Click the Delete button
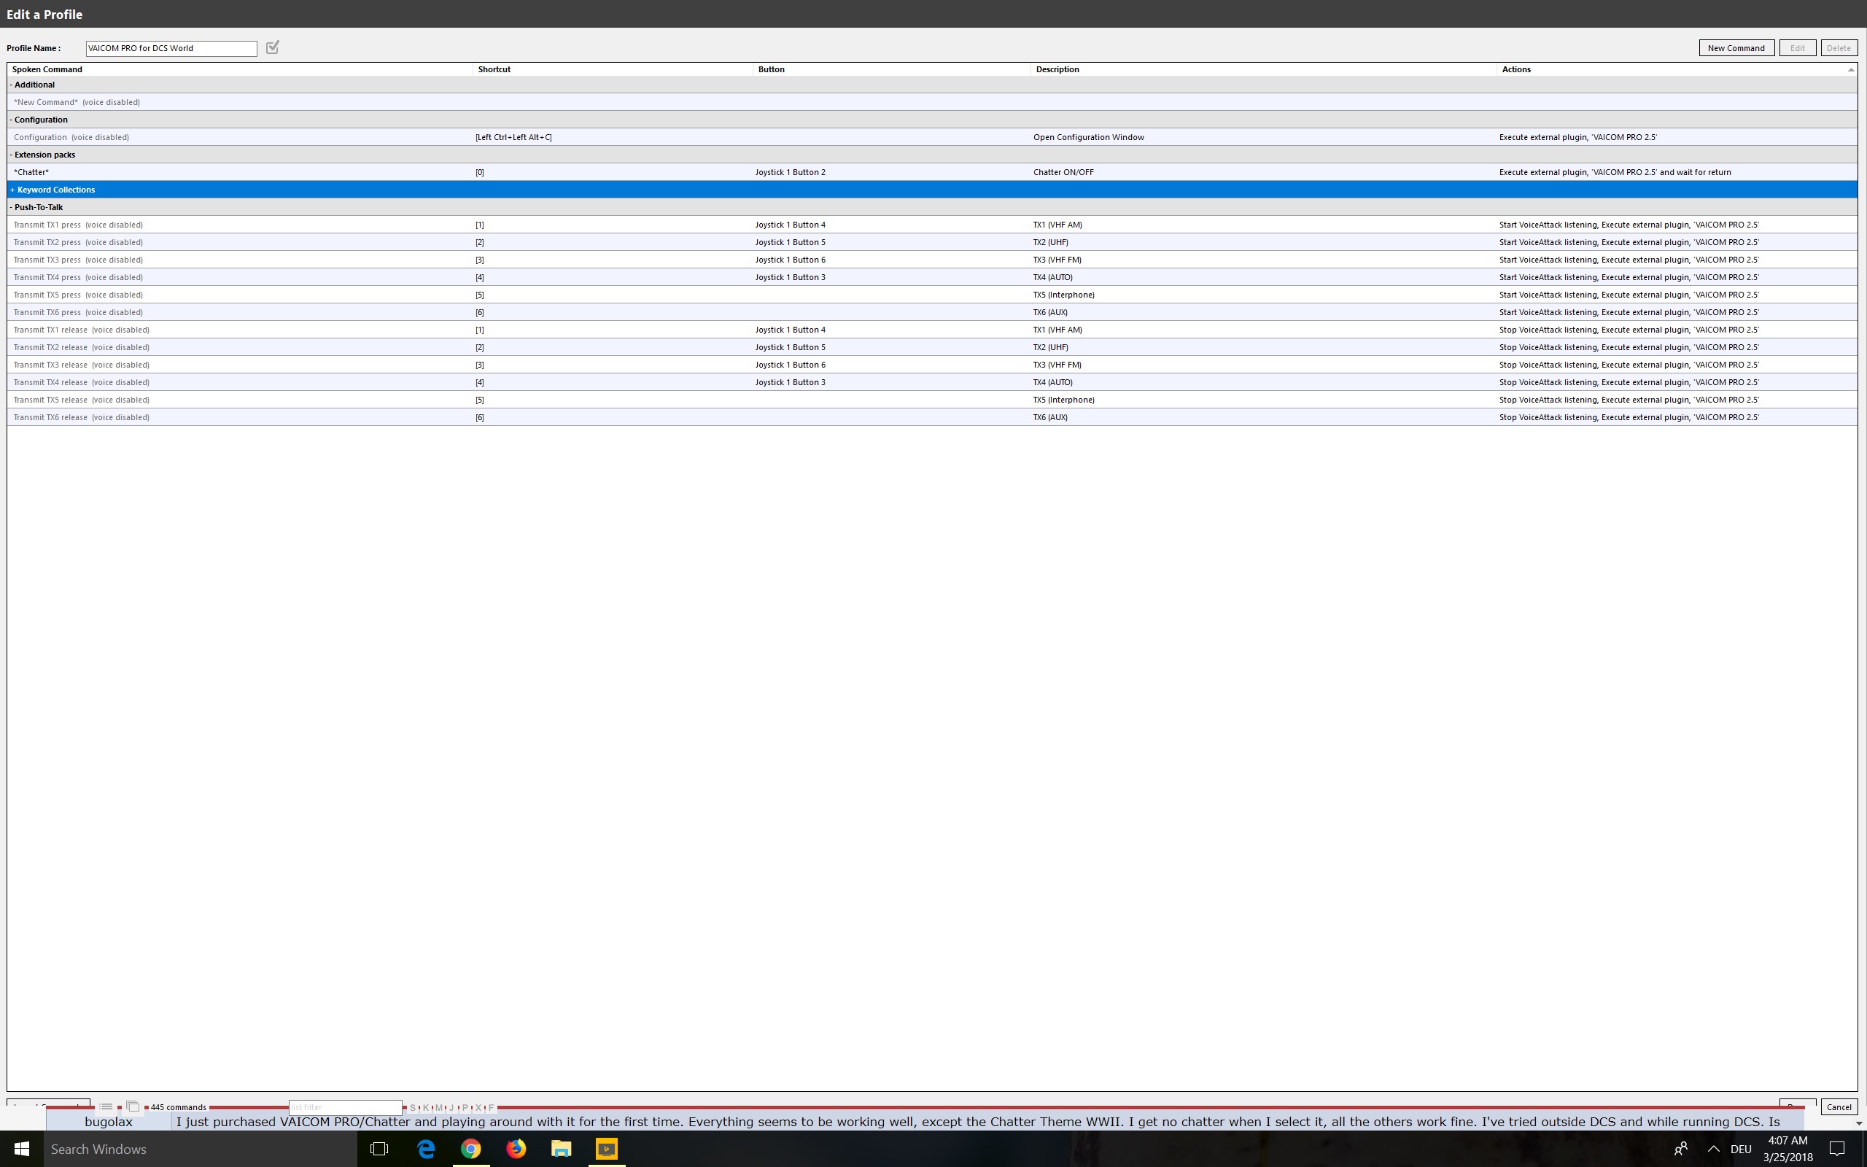1867x1167 pixels. click(x=1839, y=48)
